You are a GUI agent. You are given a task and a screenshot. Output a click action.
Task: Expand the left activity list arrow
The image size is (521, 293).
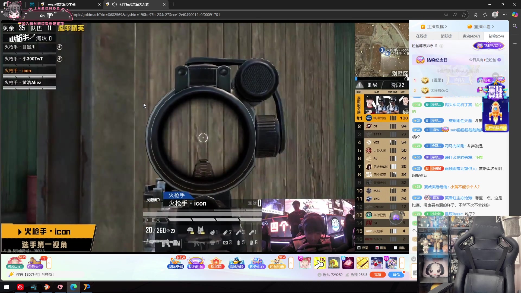tap(49, 263)
